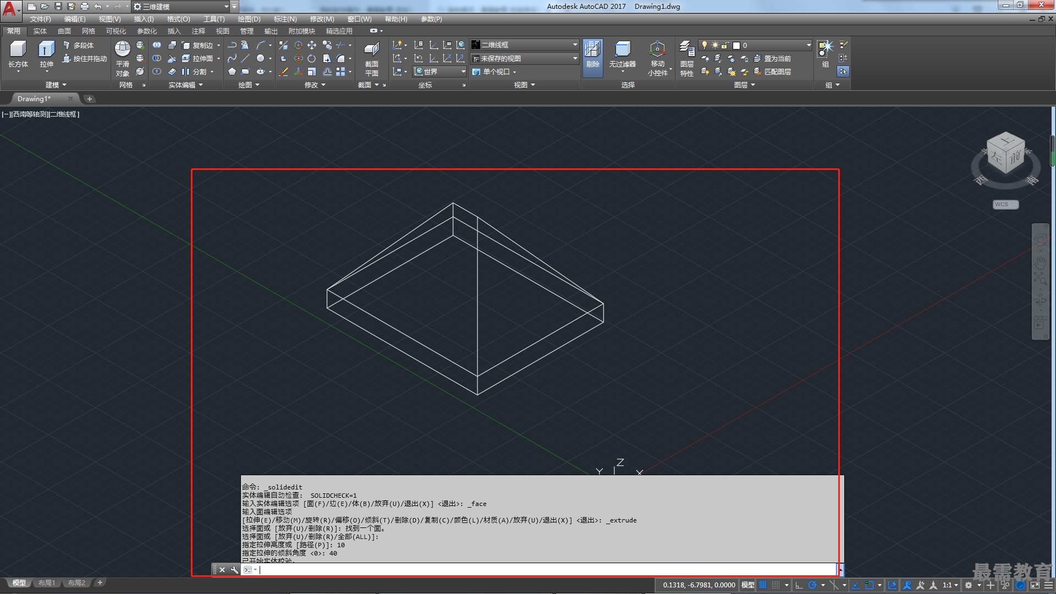The image size is (1056, 594).
Task: Toggle annotation visibility in status bar
Action: (x=907, y=585)
